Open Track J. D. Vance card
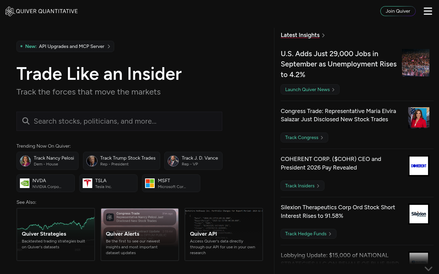 [x=193, y=161]
